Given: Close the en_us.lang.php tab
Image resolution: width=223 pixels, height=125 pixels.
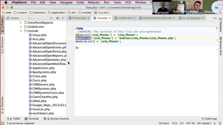Looking at the screenshot, I should pyautogui.click(x=203, y=18).
